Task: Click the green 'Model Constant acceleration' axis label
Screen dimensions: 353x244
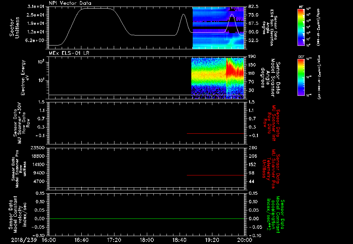Action: (x=275, y=214)
